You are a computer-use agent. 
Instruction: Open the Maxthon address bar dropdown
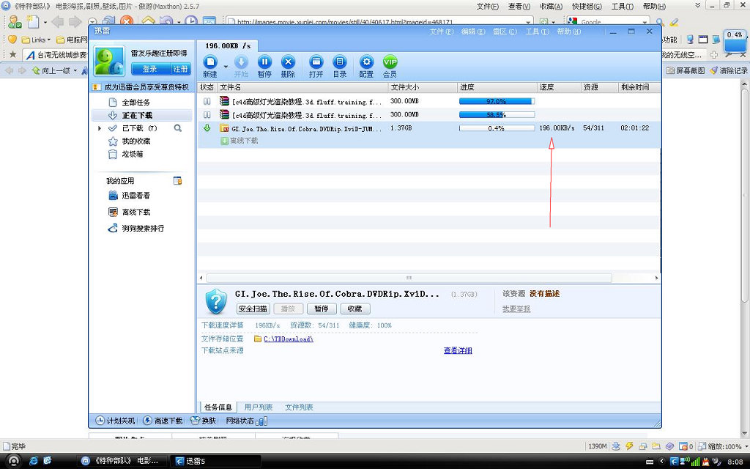click(528, 22)
